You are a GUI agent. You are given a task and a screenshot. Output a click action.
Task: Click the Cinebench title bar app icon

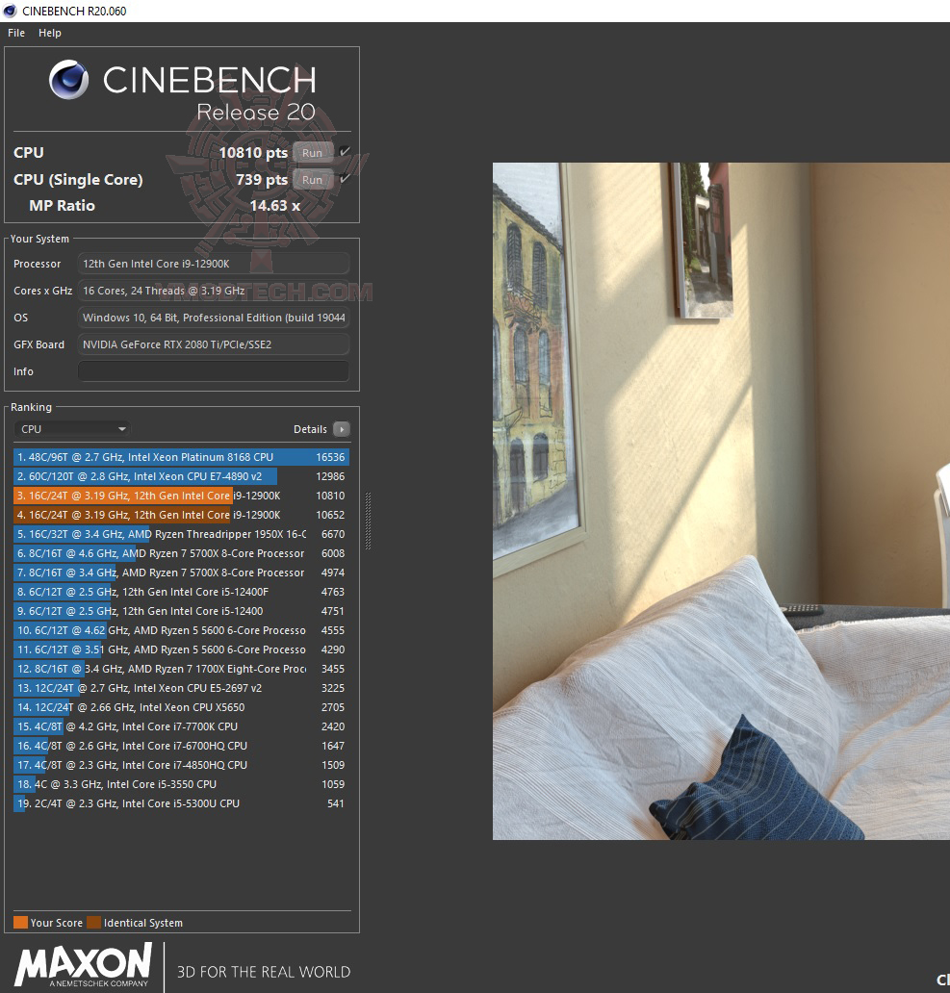pos(11,11)
